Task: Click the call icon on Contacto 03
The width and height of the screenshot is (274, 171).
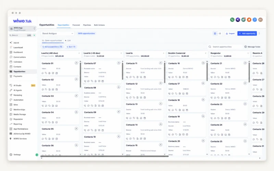Action: pyautogui.click(x=42, y=106)
